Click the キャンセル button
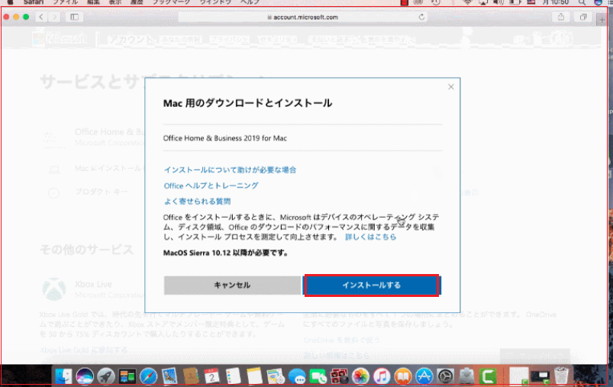Screen dimensions: 613x387 (x=232, y=285)
